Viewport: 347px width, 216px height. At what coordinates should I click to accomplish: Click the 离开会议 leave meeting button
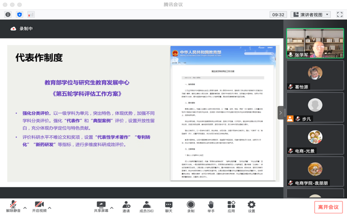point(328,207)
